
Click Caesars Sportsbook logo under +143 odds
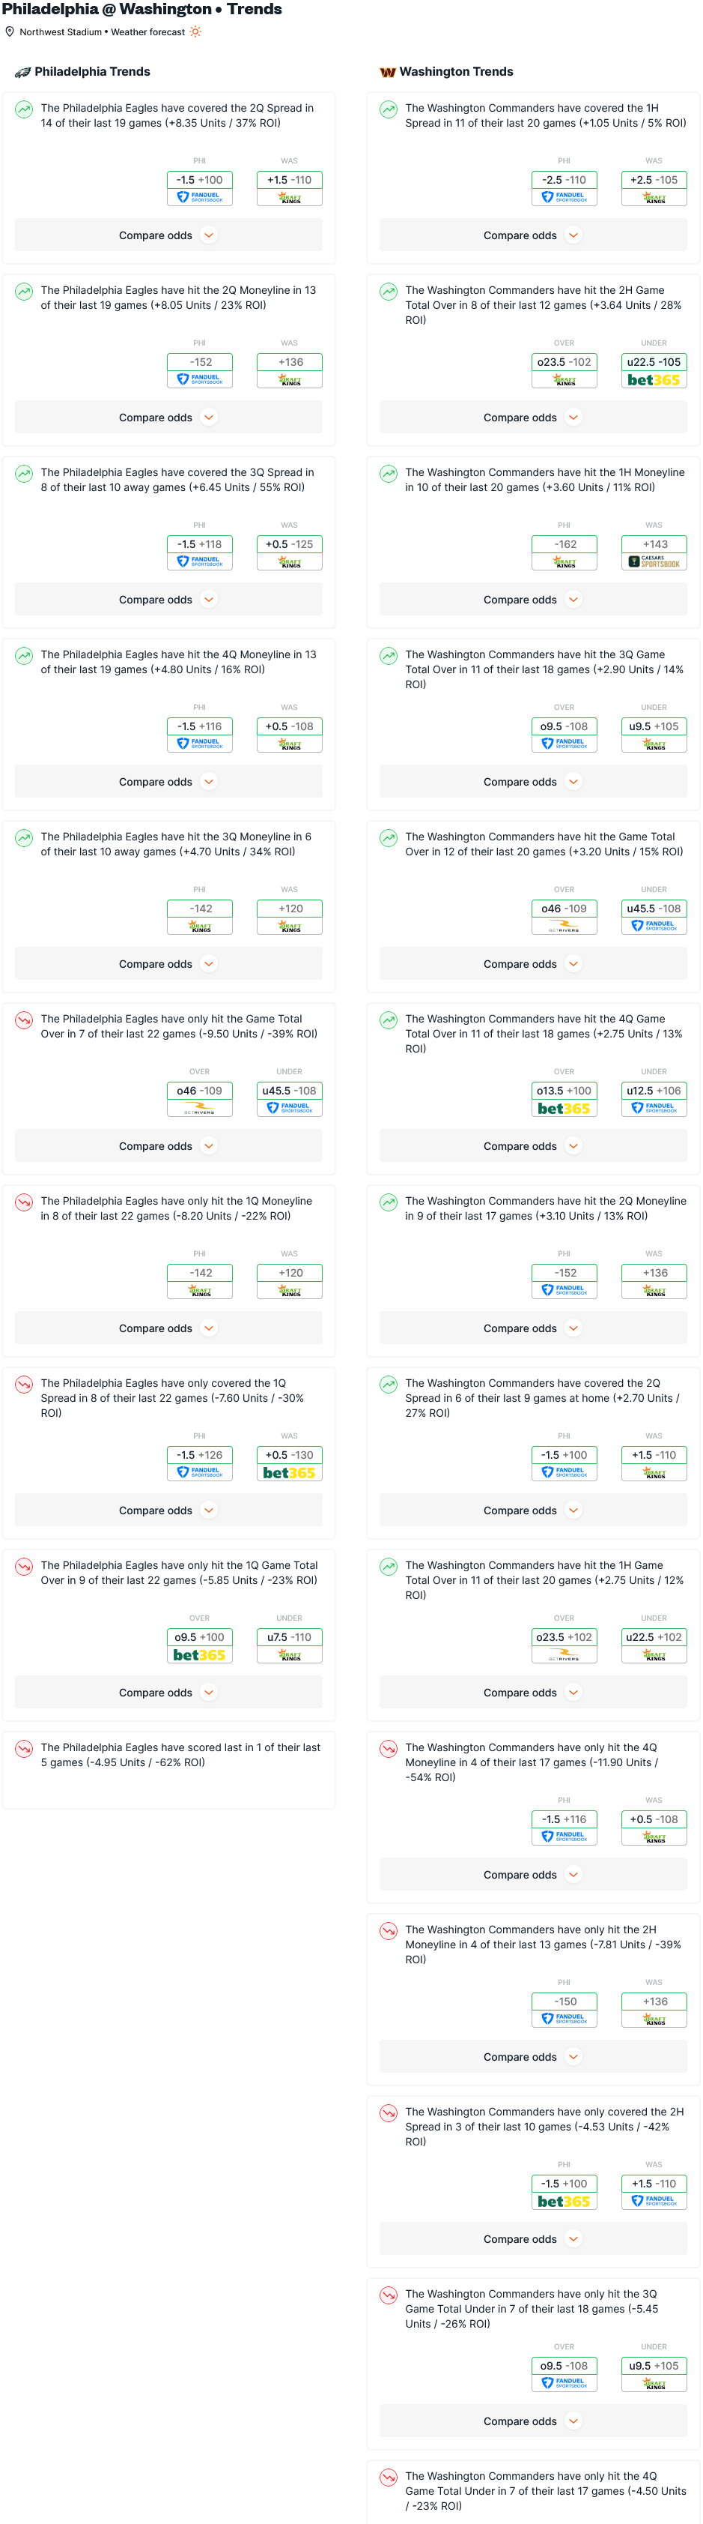[654, 562]
